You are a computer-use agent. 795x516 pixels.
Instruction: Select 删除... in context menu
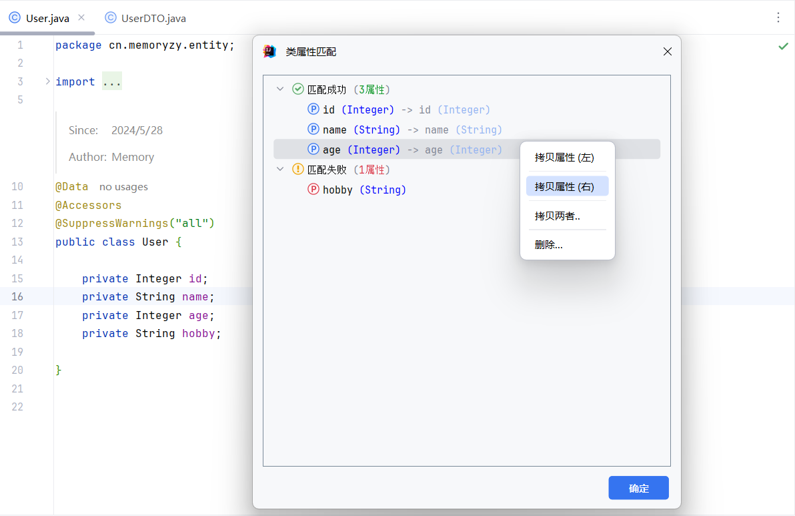point(549,245)
